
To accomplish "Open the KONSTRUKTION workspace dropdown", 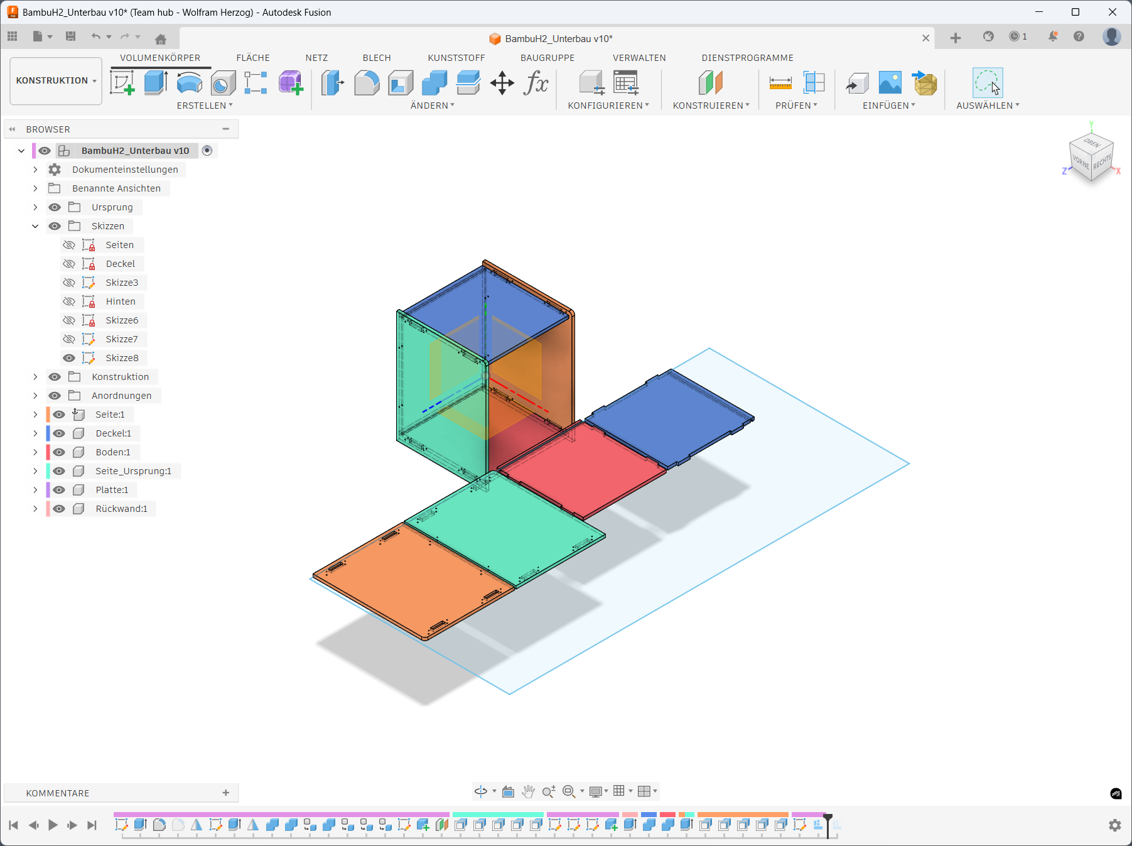I will (x=56, y=81).
